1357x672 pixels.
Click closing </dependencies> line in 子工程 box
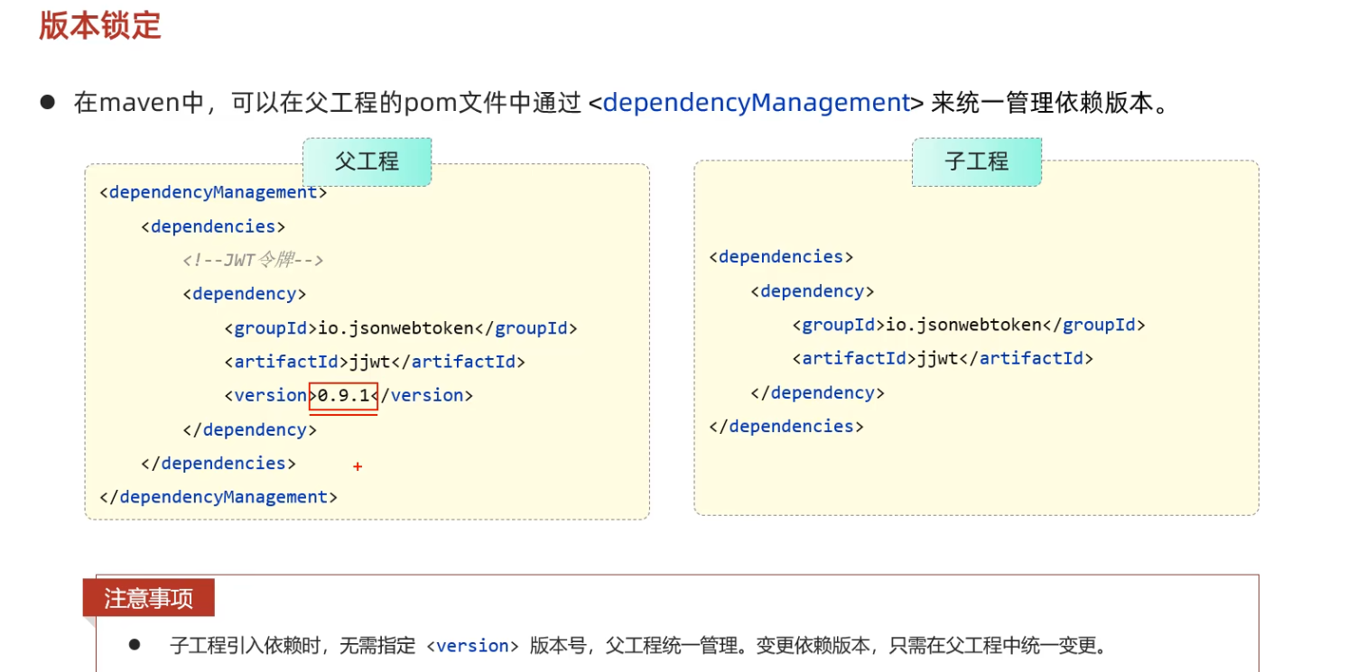coord(786,426)
